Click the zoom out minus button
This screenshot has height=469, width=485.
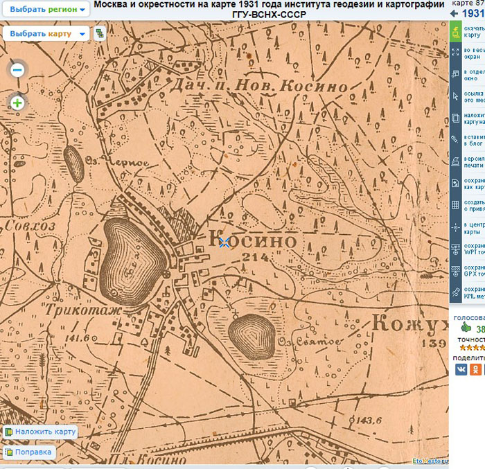coord(17,70)
